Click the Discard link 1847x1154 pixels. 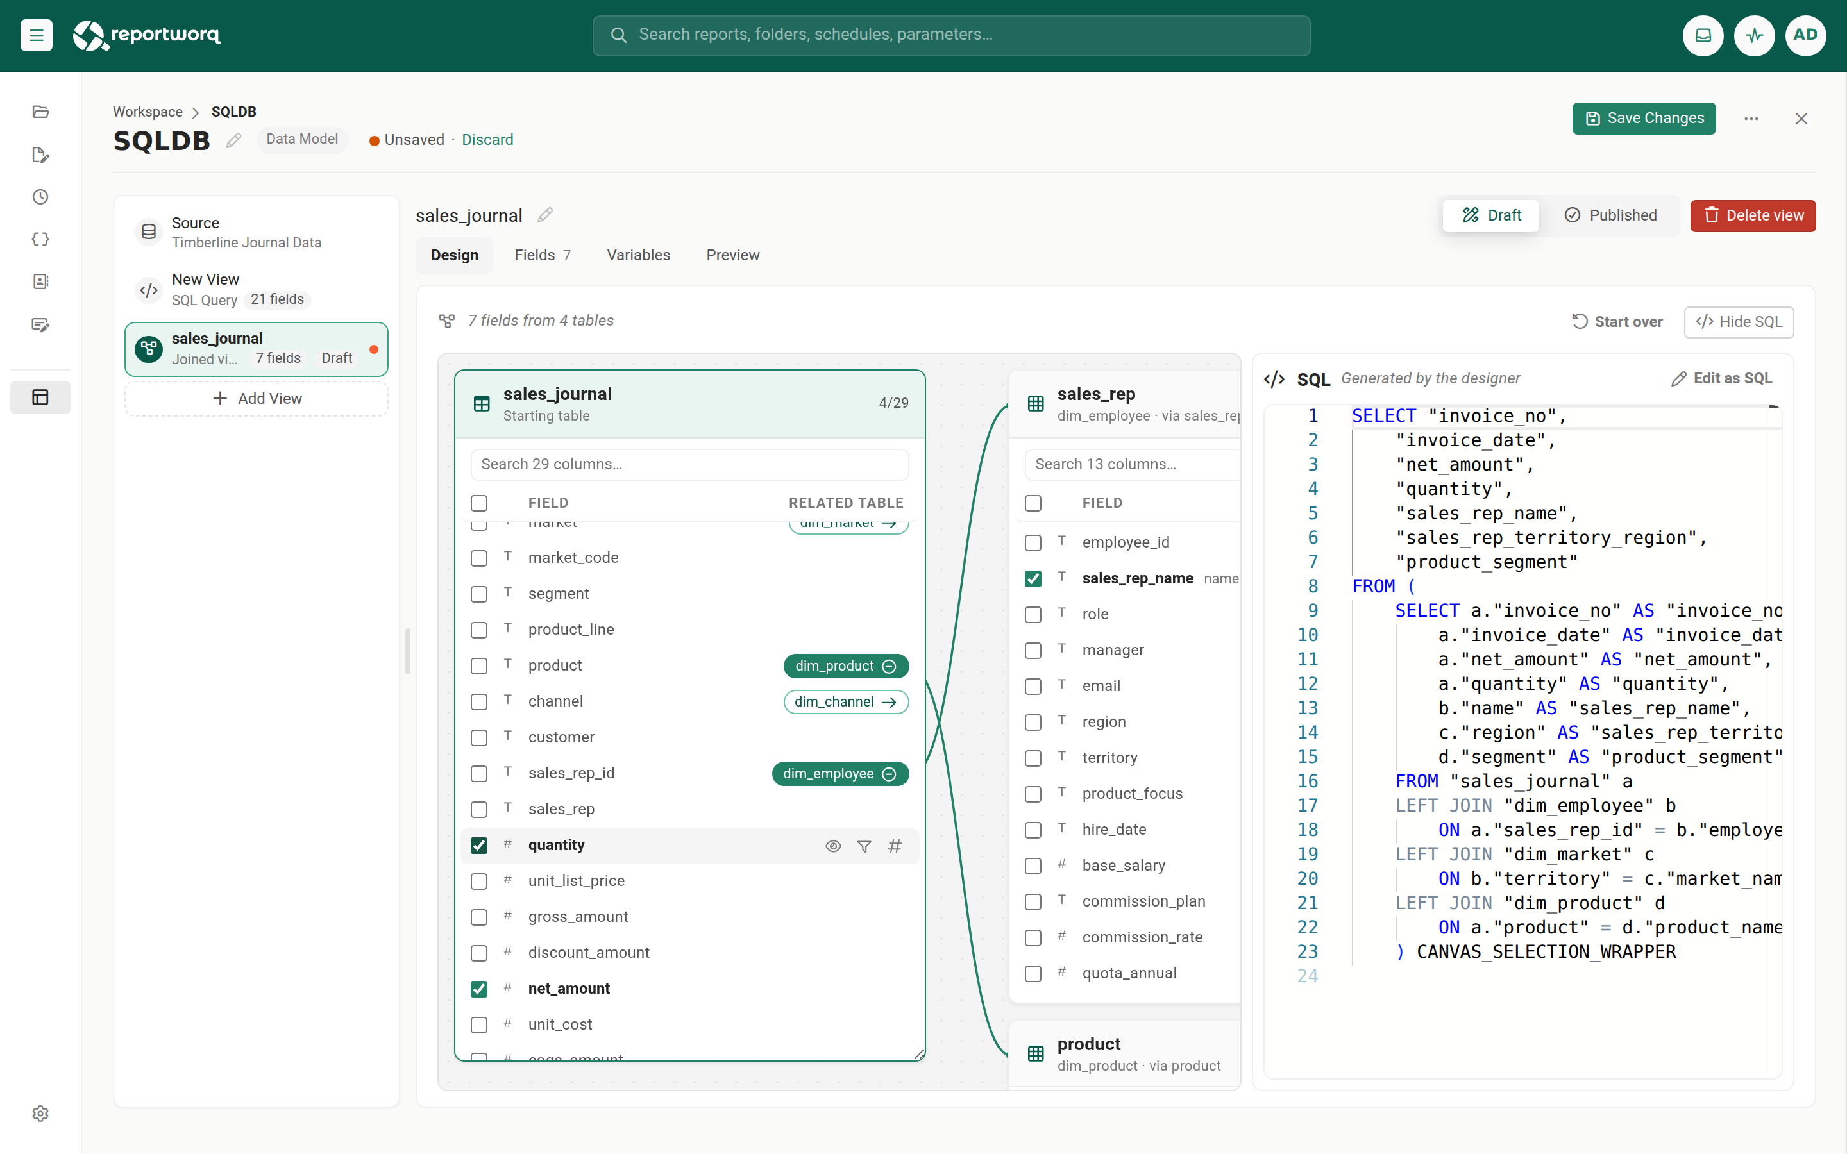pos(487,140)
